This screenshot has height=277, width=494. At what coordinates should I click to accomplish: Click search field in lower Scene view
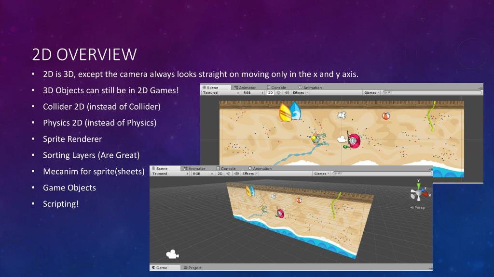382,174
